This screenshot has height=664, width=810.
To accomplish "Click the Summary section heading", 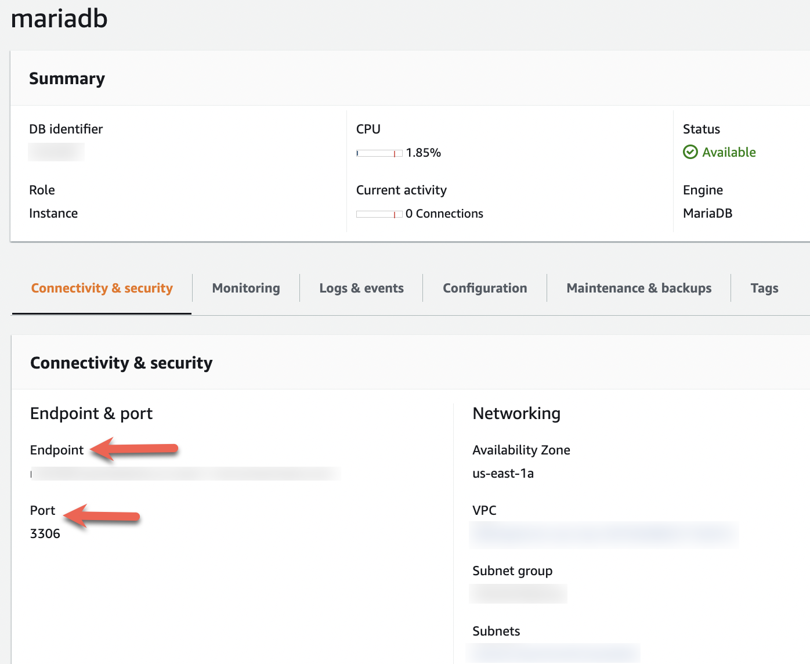I will click(x=67, y=78).
